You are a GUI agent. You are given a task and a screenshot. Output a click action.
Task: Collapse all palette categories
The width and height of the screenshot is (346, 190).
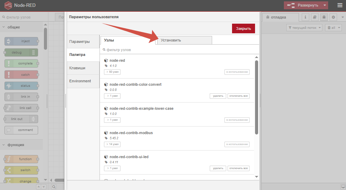click(39, 187)
